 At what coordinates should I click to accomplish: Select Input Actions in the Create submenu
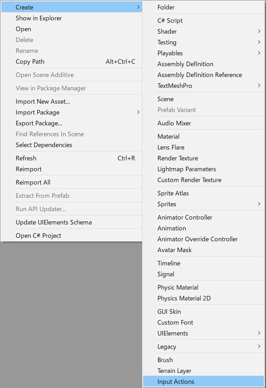tap(203, 382)
